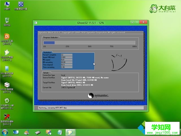This screenshot has height=136, width=181.
Task: Click the 'Restoring... remaining NTFS MFT files' status
Action: tap(53, 108)
